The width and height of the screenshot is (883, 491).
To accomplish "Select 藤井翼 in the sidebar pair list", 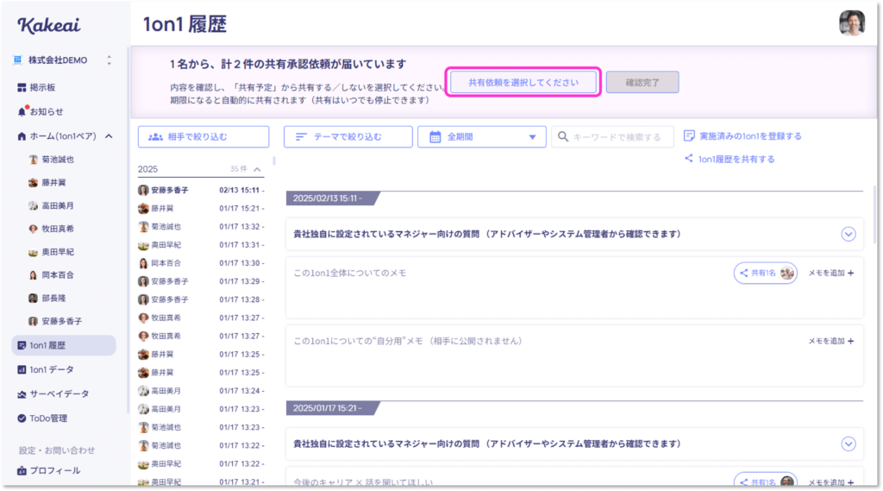I will click(47, 183).
